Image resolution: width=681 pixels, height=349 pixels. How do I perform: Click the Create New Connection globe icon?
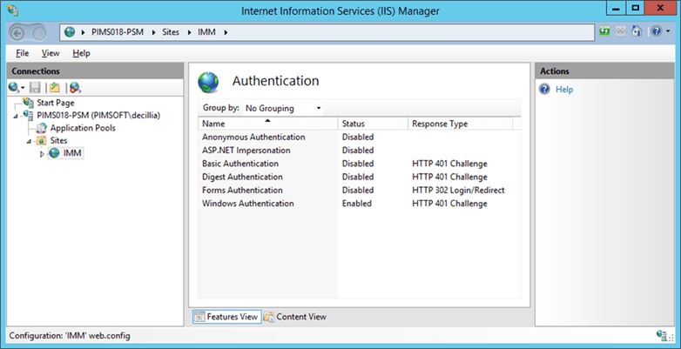pyautogui.click(x=13, y=88)
